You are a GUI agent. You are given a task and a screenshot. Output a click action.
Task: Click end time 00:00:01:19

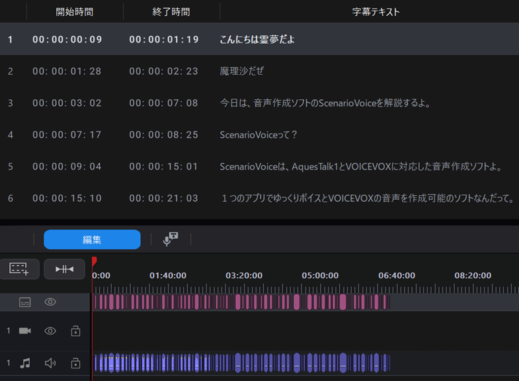(164, 40)
